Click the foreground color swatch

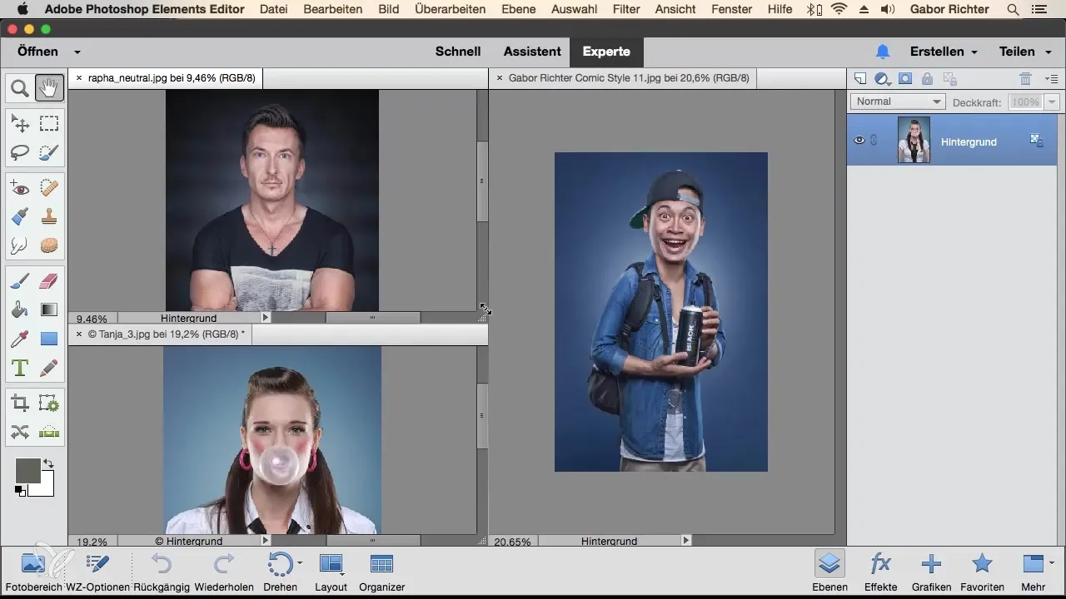click(x=27, y=471)
